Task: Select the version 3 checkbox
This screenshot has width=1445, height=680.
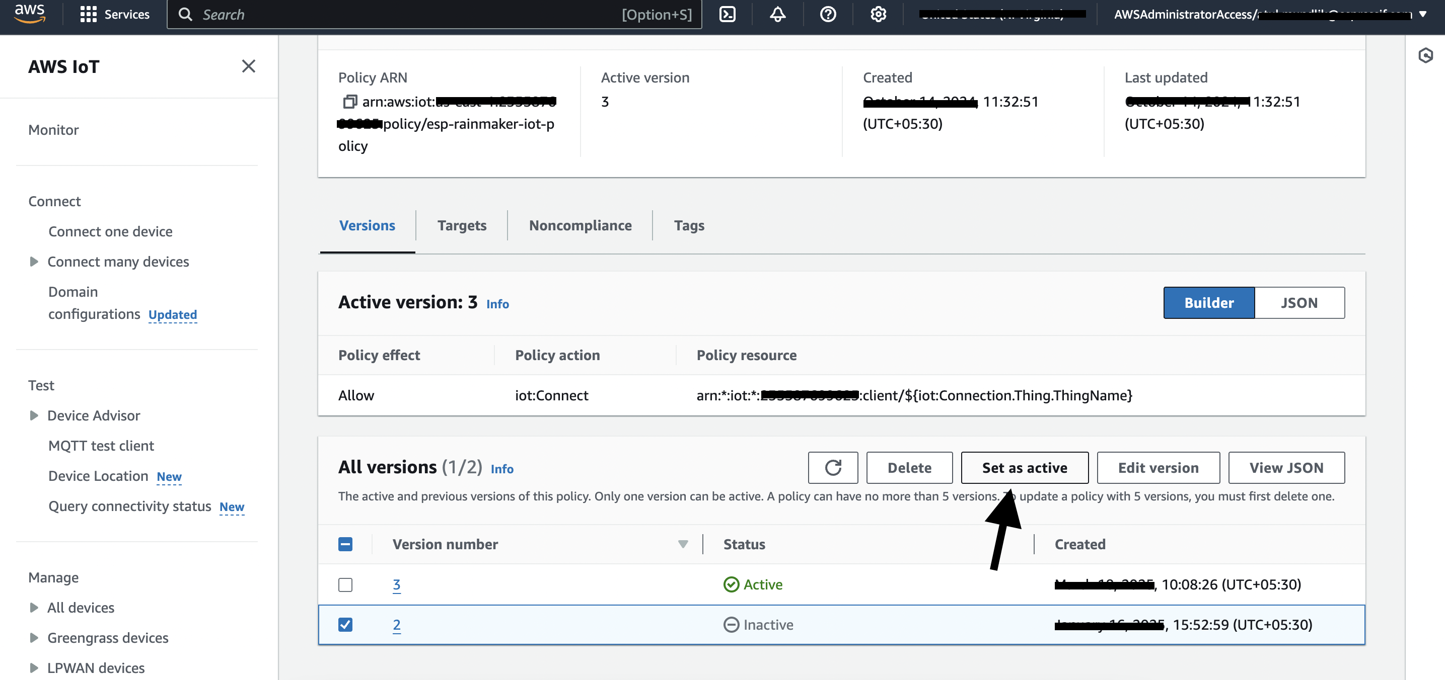Action: pos(345,584)
